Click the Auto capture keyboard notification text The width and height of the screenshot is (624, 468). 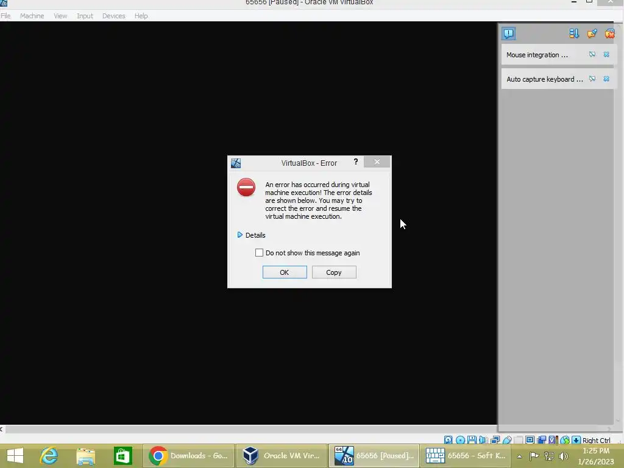[x=544, y=79]
